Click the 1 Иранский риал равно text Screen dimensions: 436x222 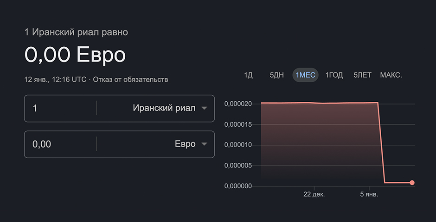[x=76, y=32]
